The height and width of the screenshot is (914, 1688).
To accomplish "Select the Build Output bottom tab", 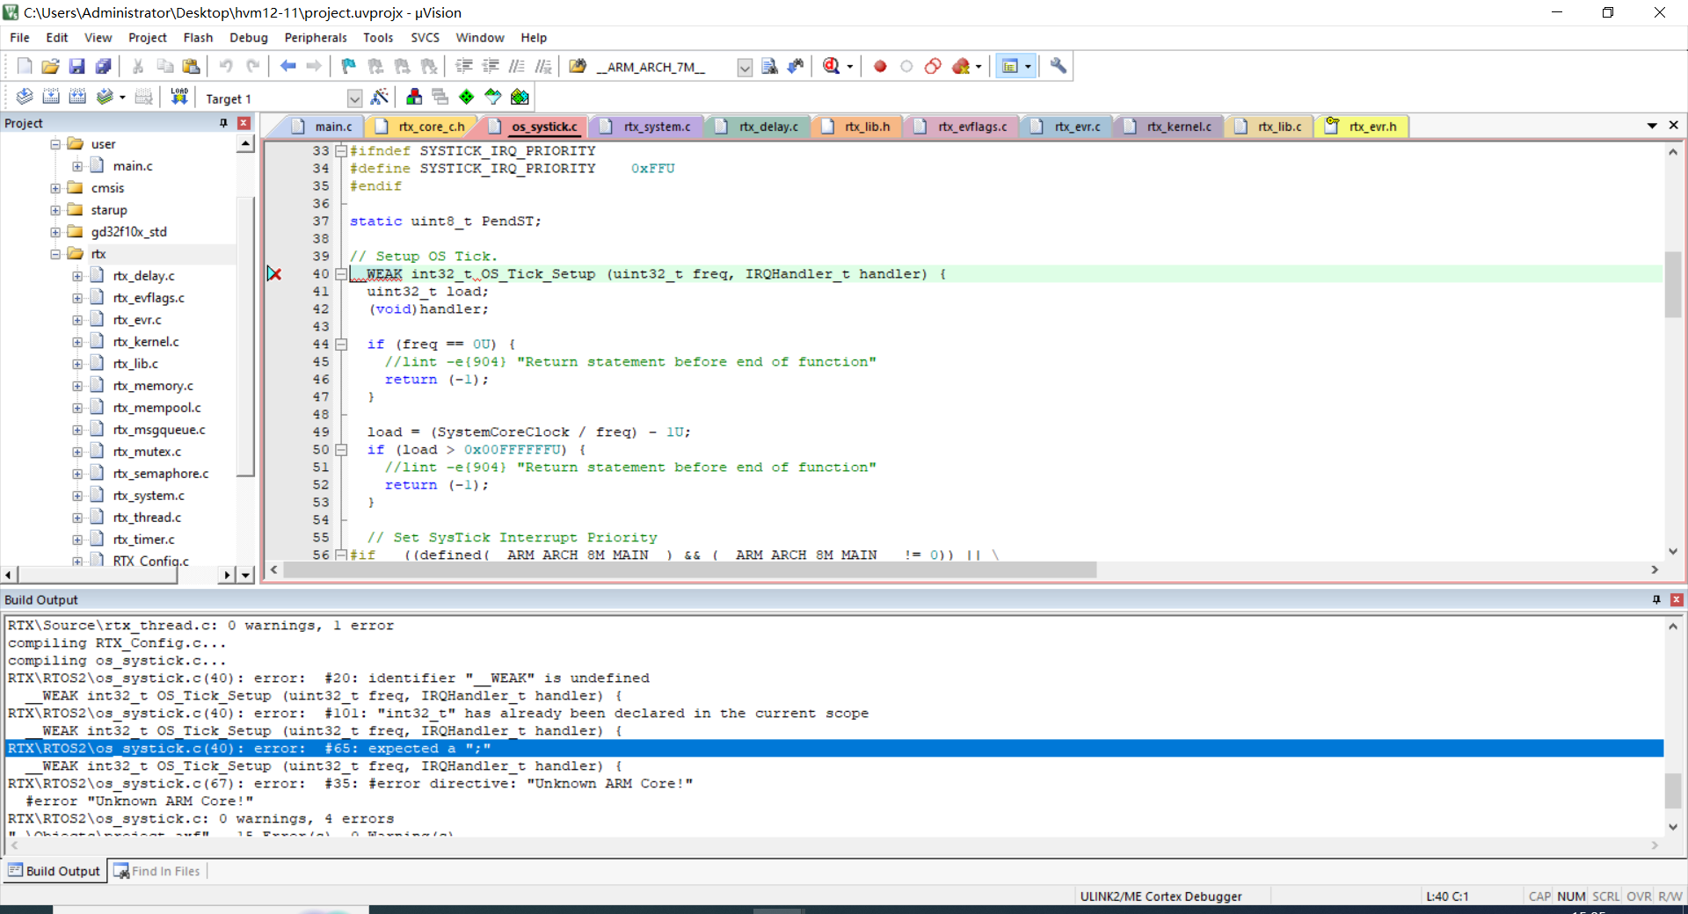I will pyautogui.click(x=55, y=871).
